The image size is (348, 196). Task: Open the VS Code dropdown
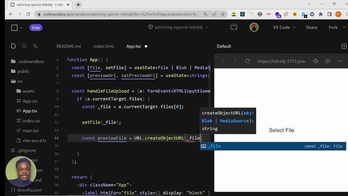(284, 27)
